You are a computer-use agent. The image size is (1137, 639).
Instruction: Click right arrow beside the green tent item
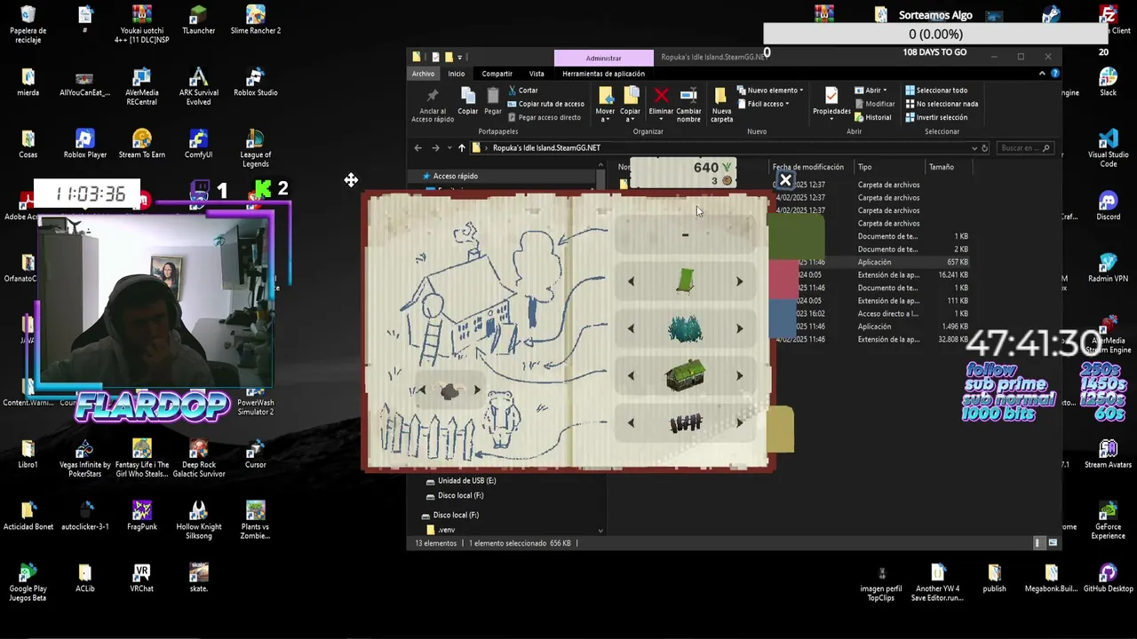click(x=739, y=281)
